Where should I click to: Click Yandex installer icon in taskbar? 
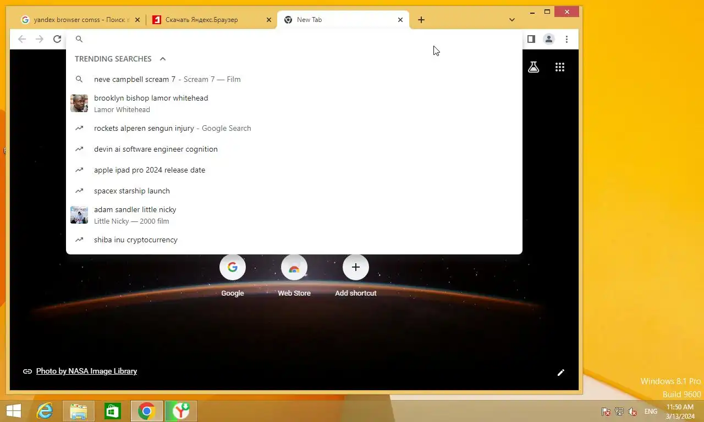point(181,411)
